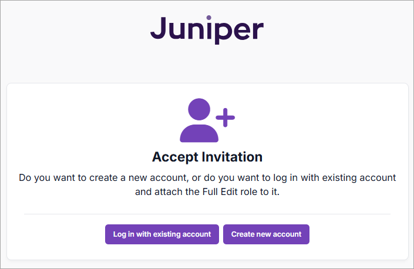Click the gray strip below the invitation card

click(x=207, y=264)
